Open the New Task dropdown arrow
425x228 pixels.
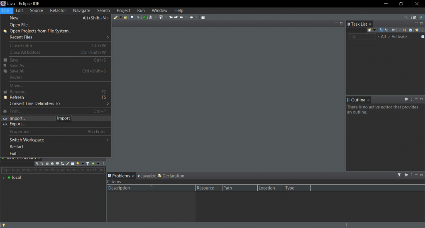tap(374, 30)
